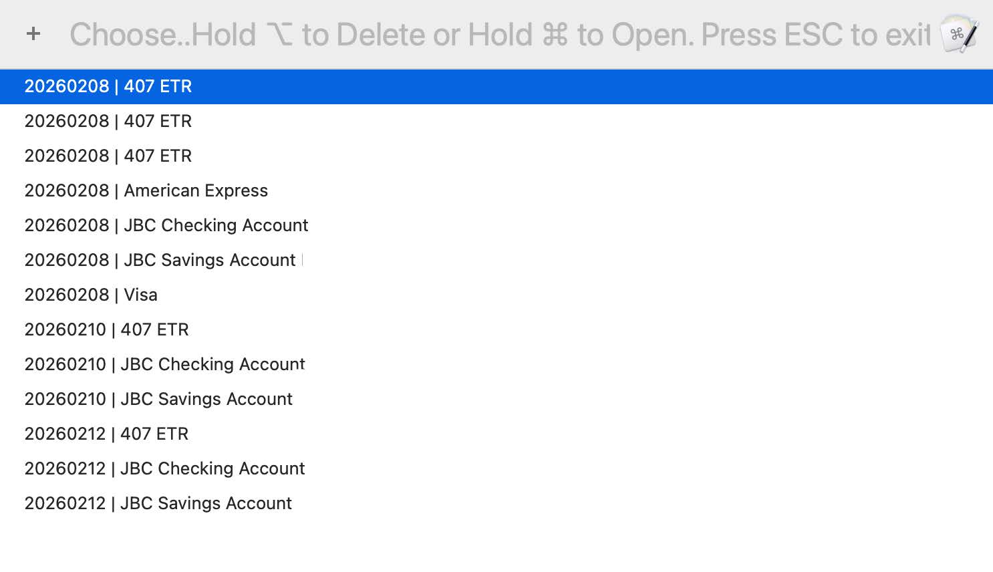This screenshot has width=993, height=572.
Task: Select 20260210 | JBC Checking Account
Action: (165, 365)
